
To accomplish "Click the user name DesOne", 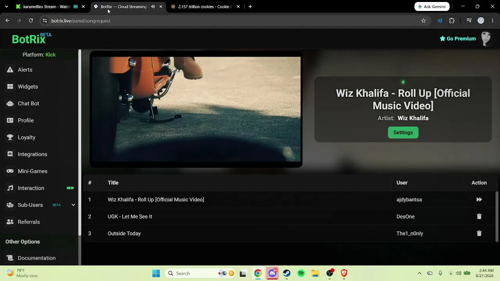I will tap(405, 217).
